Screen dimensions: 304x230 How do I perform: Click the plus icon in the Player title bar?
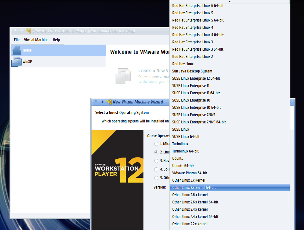(22, 31)
